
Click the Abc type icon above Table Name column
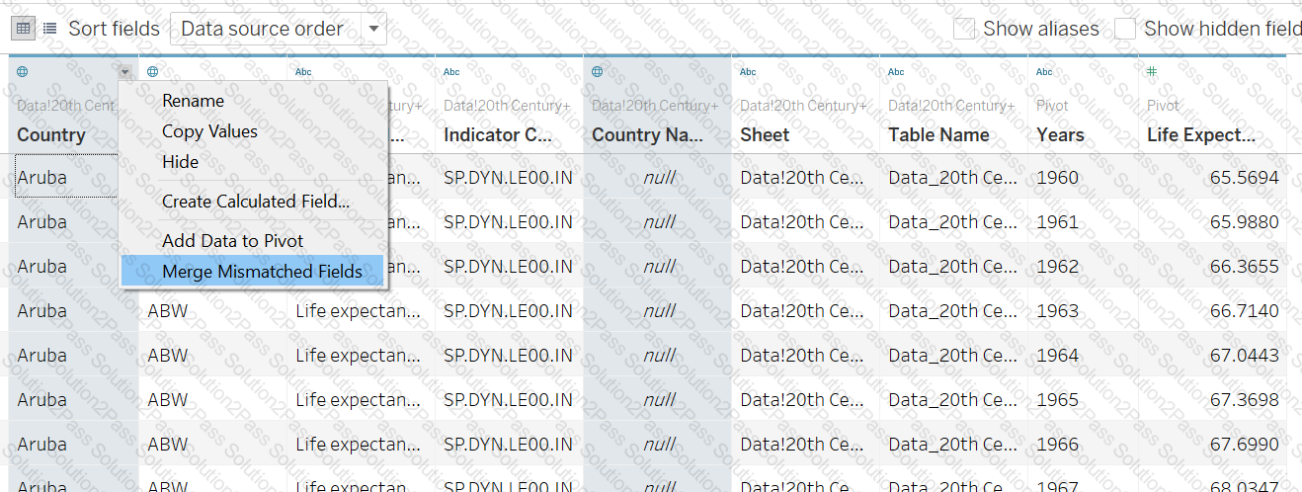pyautogui.click(x=896, y=72)
